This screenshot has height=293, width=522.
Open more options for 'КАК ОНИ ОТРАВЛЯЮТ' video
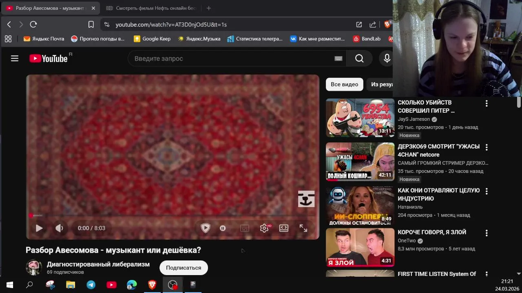[487, 191]
